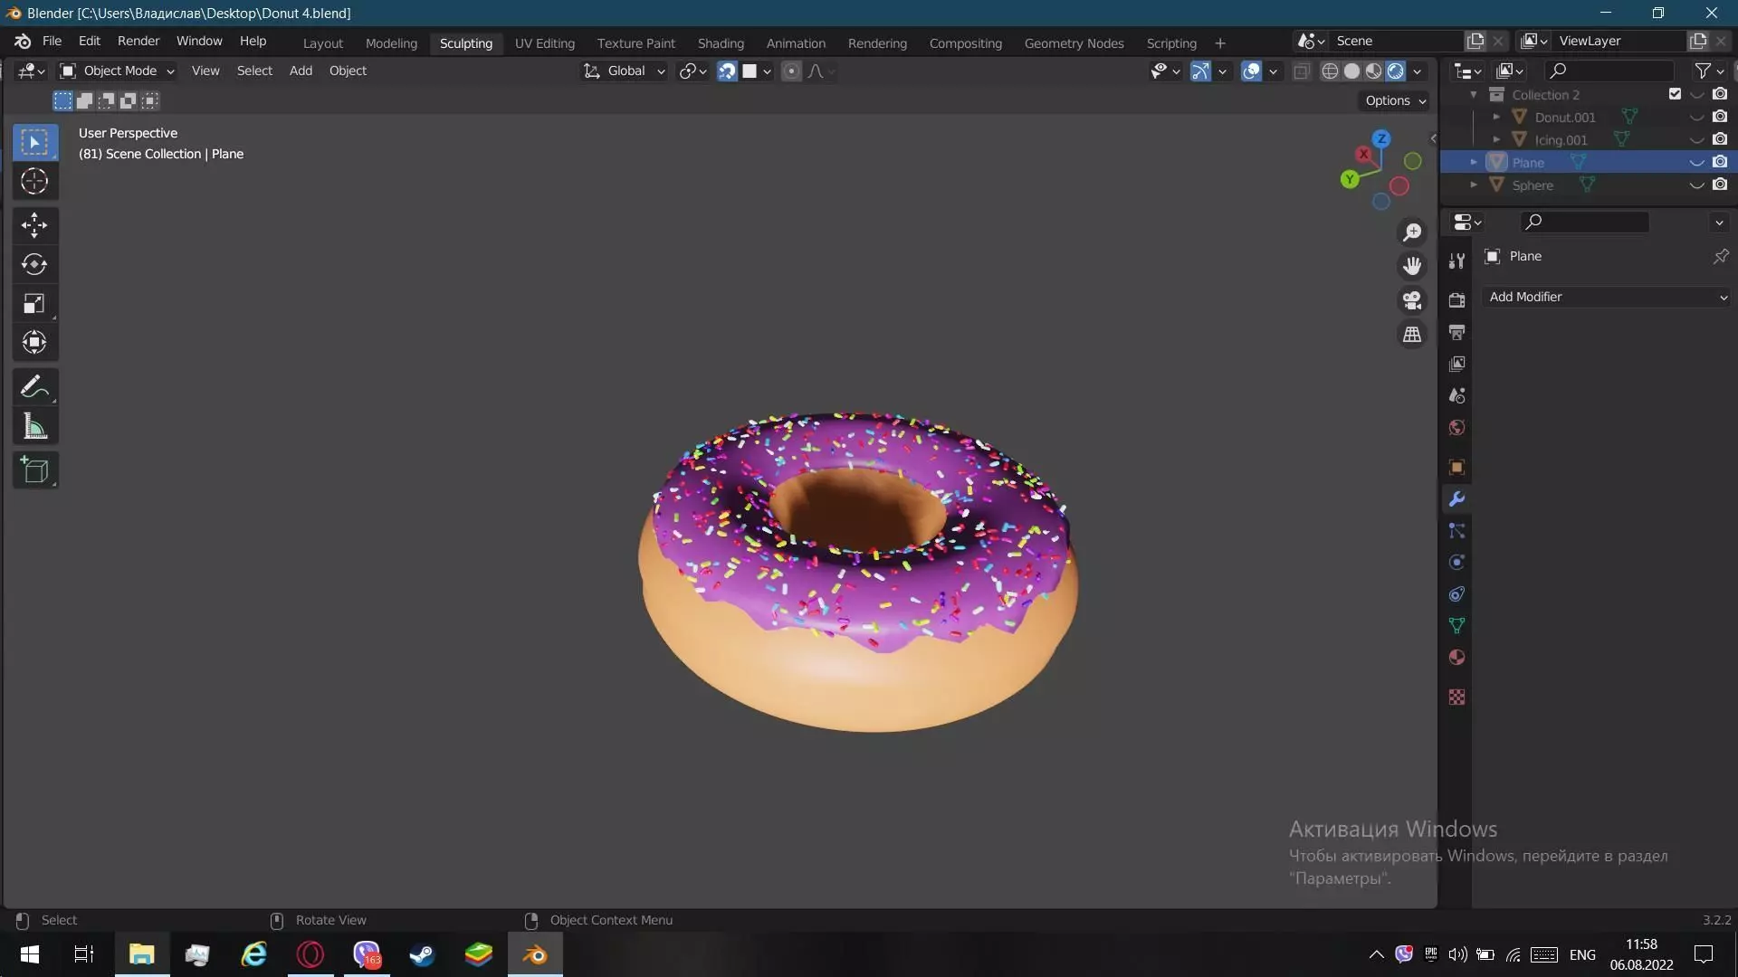Open the Scene properties tab
The image size is (1738, 977).
(1456, 395)
